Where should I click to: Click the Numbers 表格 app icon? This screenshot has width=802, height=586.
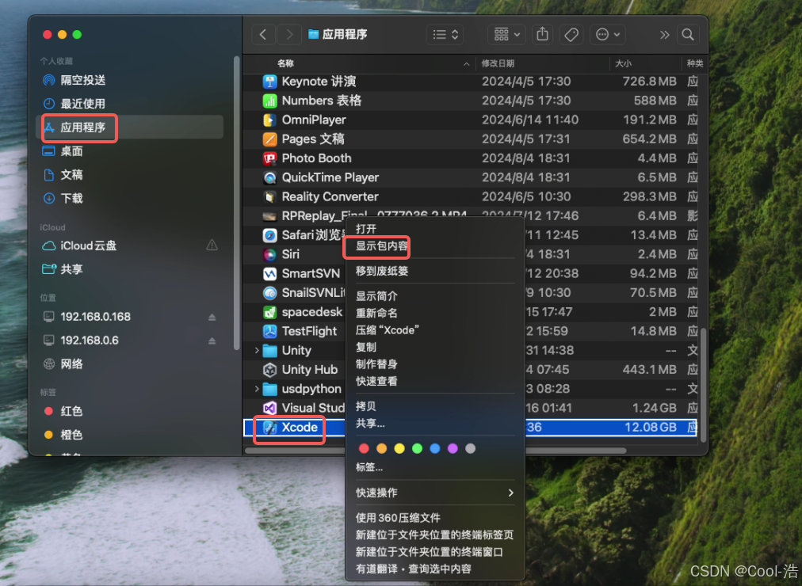click(269, 101)
